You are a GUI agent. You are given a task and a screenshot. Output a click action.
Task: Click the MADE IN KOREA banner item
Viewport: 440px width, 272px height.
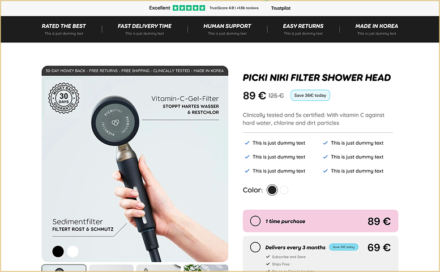point(377,29)
